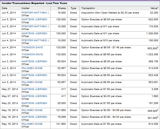This screenshot has width=160, height=129.
Task: Select Option Exercise at $3.80 - $4.03 per share text
Action: tap(106, 117)
